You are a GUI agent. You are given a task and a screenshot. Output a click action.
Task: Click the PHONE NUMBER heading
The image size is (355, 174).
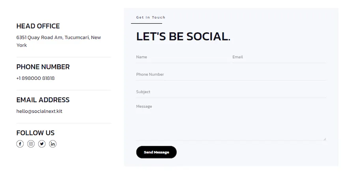click(x=43, y=67)
